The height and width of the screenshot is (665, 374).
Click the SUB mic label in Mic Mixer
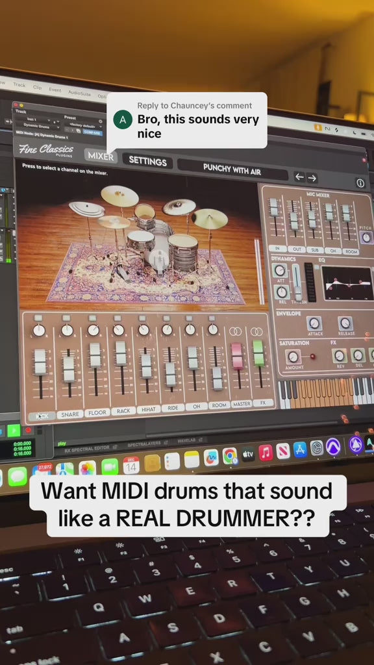315,250
